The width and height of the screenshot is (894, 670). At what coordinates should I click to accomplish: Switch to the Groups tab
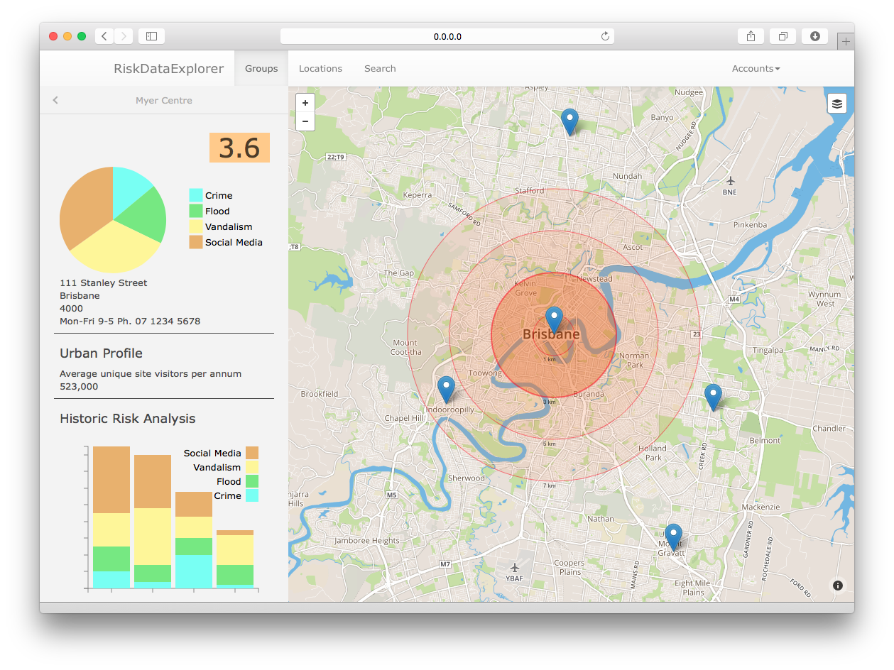tap(261, 68)
